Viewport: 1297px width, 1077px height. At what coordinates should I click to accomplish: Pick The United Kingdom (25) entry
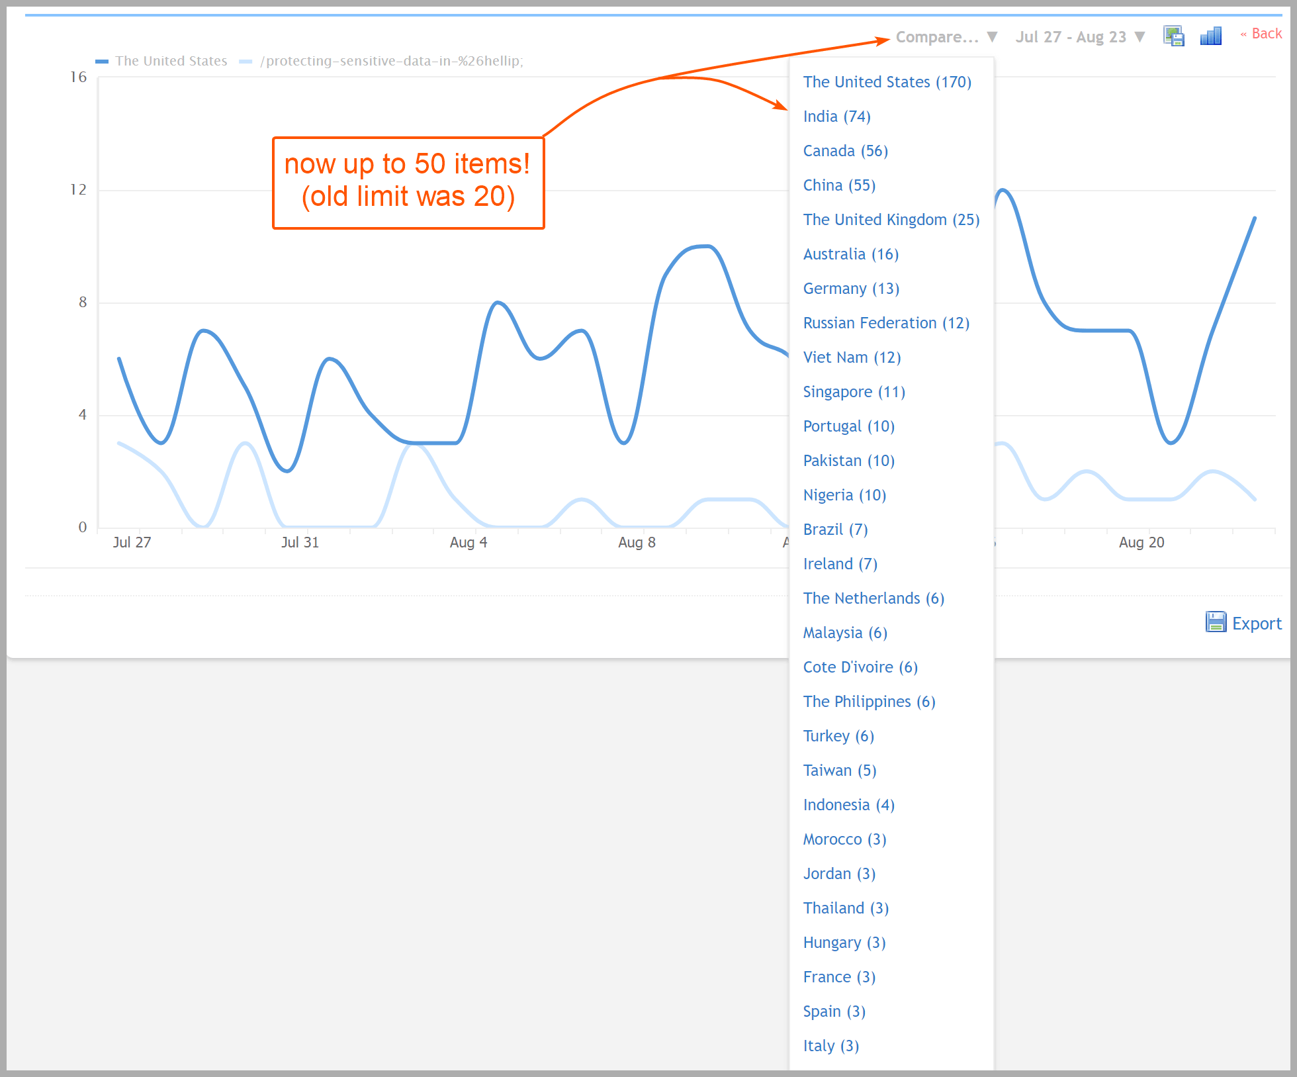[x=891, y=220]
